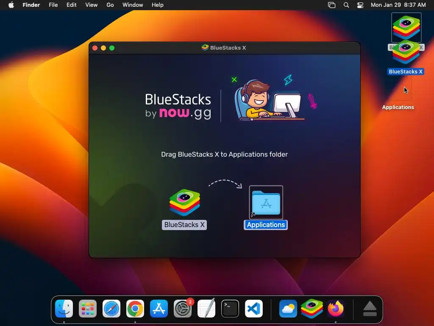
Task: Open the Apple menu
Action: 11,5
